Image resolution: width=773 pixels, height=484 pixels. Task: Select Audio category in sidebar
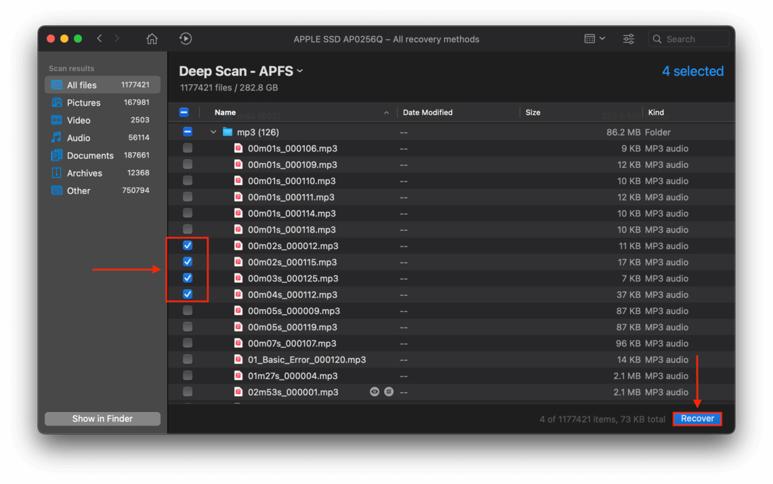(x=102, y=138)
